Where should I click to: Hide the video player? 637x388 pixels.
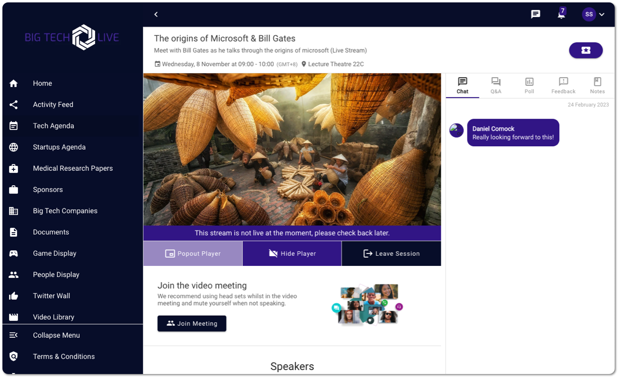point(292,253)
